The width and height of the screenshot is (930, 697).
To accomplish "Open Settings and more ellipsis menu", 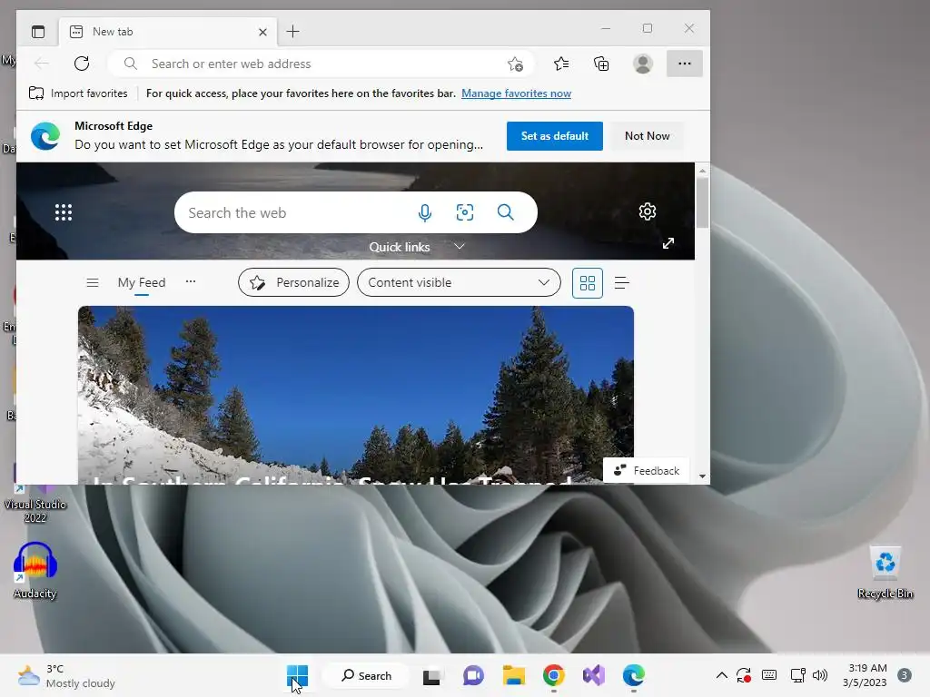I will [x=685, y=64].
